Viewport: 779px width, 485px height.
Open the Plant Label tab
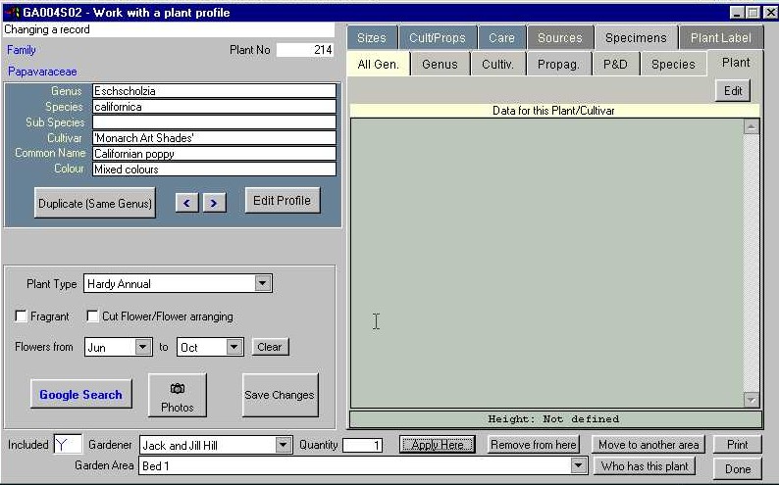721,38
